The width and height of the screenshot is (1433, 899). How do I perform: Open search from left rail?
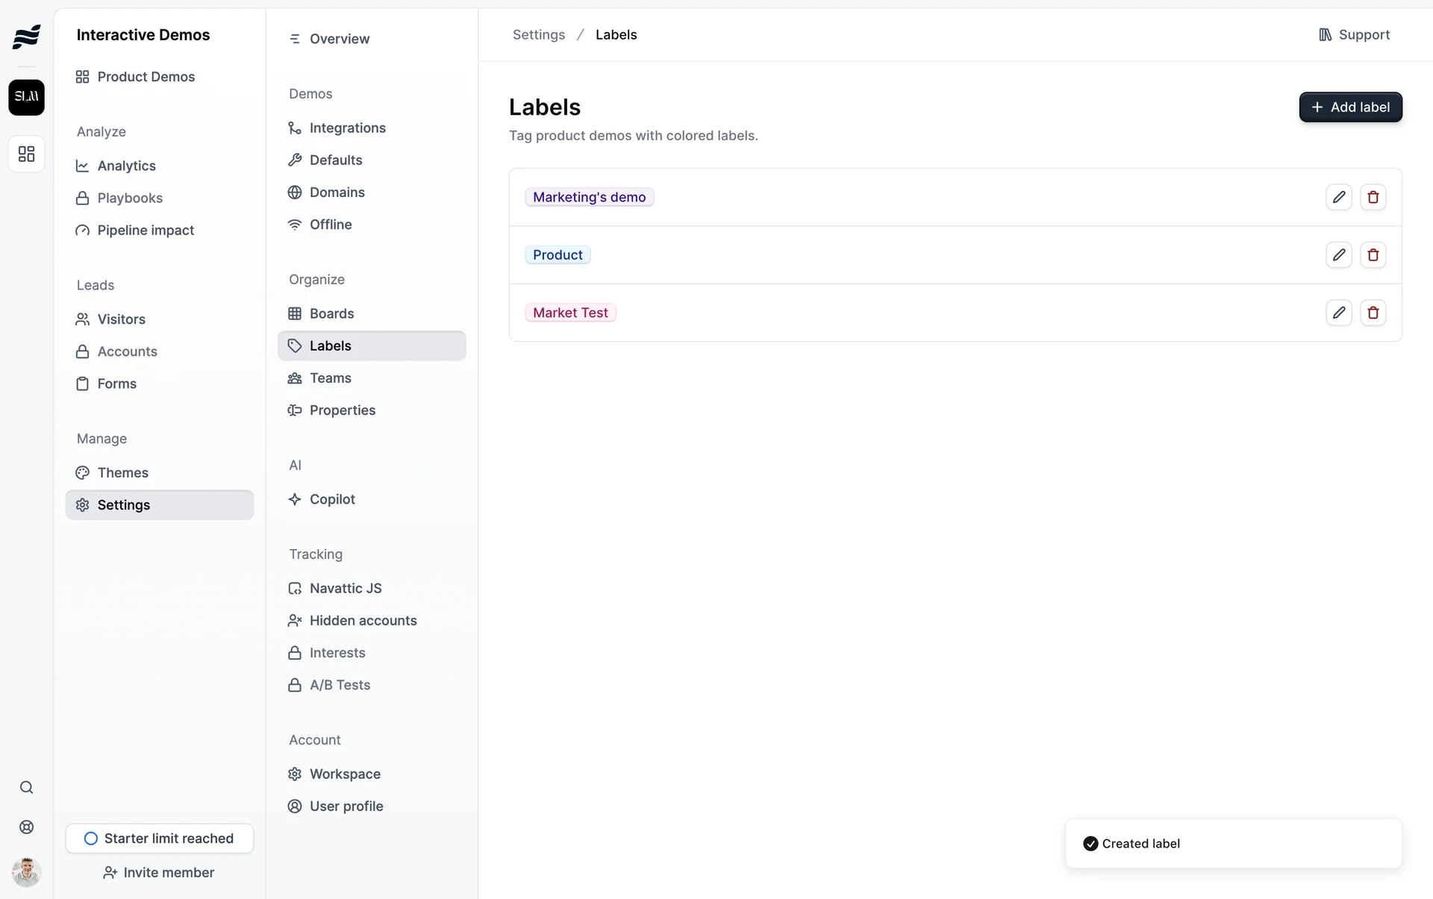[x=26, y=788]
